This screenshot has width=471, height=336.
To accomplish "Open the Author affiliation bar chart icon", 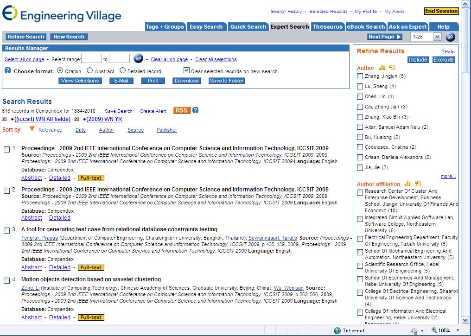I will [407, 184].
